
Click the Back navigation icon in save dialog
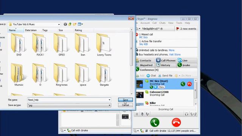(x=65, y=24)
